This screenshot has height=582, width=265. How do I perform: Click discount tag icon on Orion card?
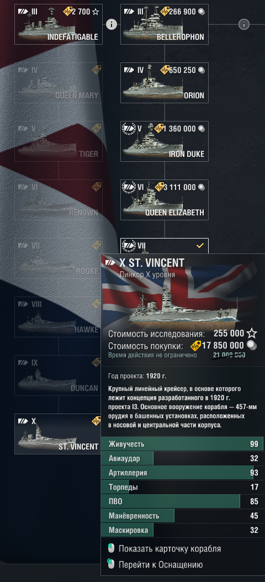click(x=165, y=70)
